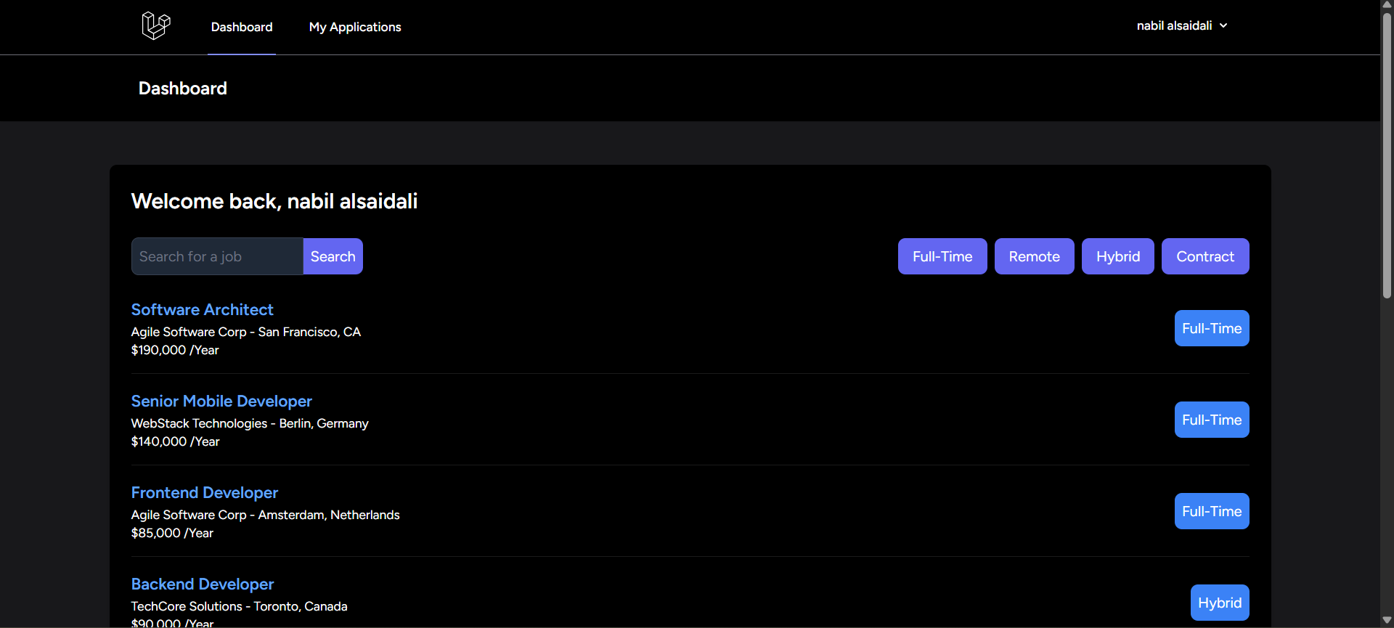Select the Contract filter button
Screen dimensions: 1394x628
click(1205, 256)
